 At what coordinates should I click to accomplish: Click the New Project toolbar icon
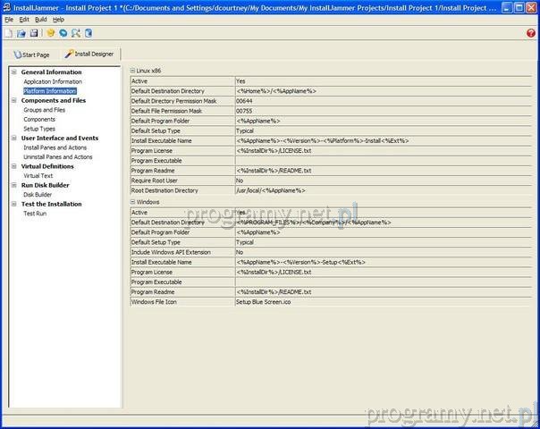9,33
